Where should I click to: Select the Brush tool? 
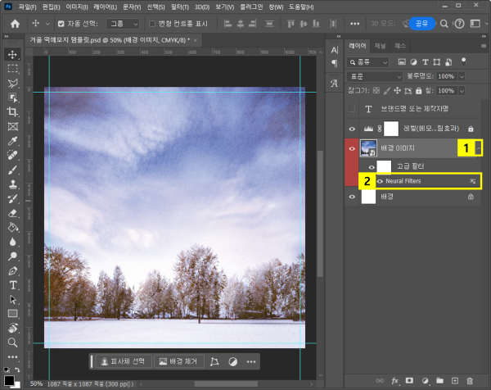(x=12, y=170)
